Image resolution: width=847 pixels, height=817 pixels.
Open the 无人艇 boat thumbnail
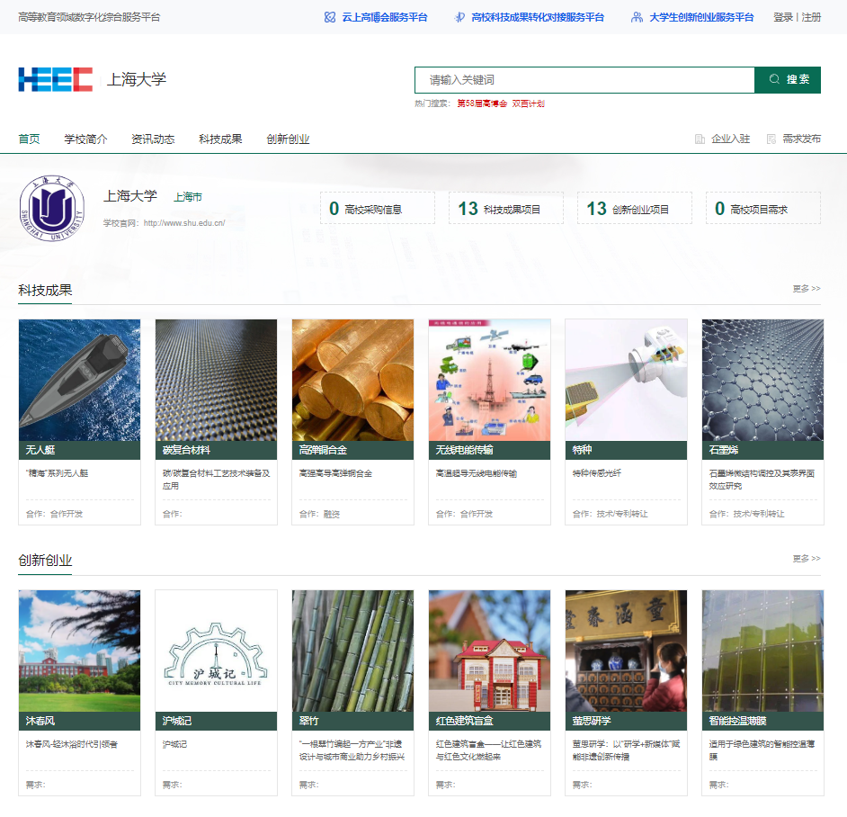pyautogui.click(x=79, y=380)
